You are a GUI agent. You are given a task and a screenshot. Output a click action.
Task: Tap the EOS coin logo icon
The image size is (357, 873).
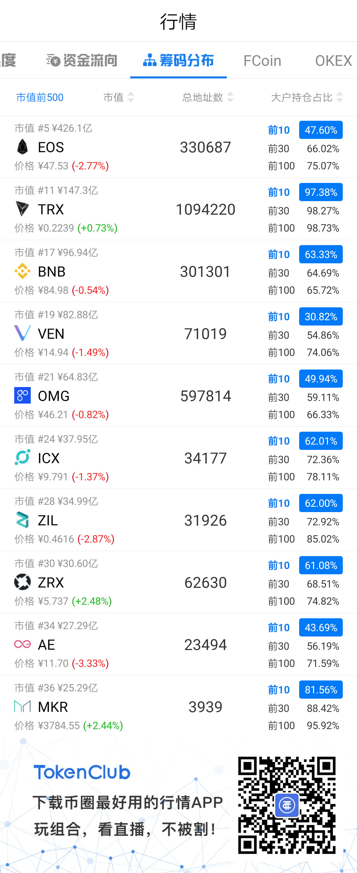click(x=22, y=147)
